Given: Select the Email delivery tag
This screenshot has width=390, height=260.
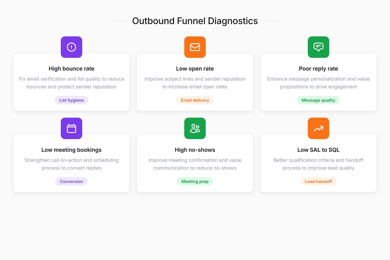Looking at the screenshot, I should 195,100.
